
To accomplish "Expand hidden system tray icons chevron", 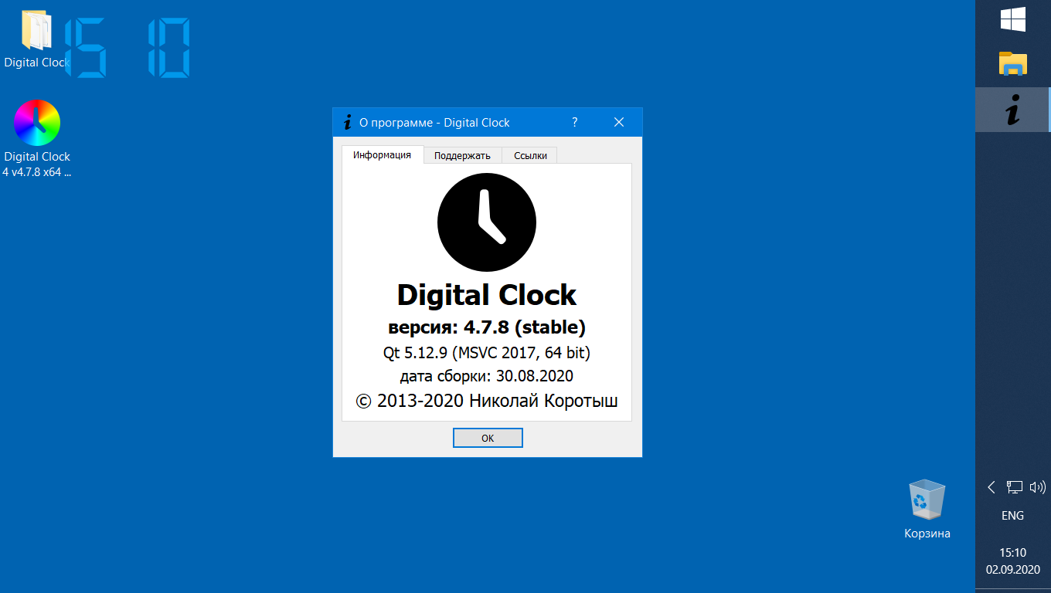I will (991, 487).
